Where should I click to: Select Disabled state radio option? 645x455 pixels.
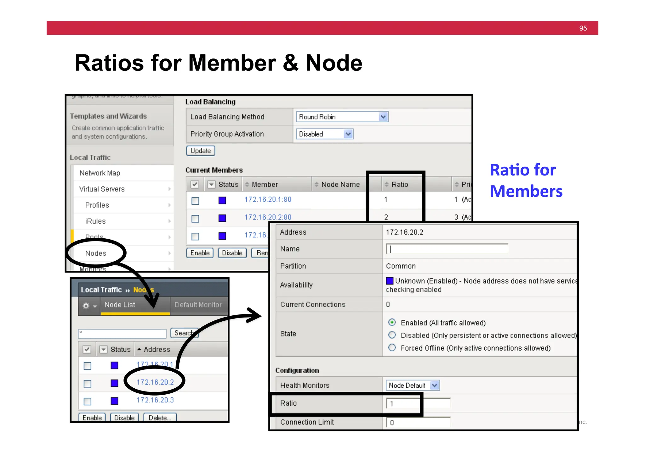coord(392,335)
